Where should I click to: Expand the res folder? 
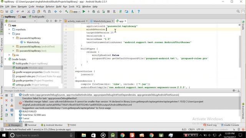point(9,55)
